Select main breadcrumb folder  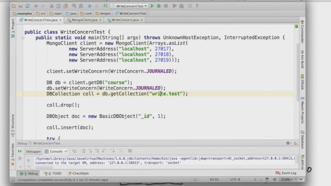click(56, 13)
